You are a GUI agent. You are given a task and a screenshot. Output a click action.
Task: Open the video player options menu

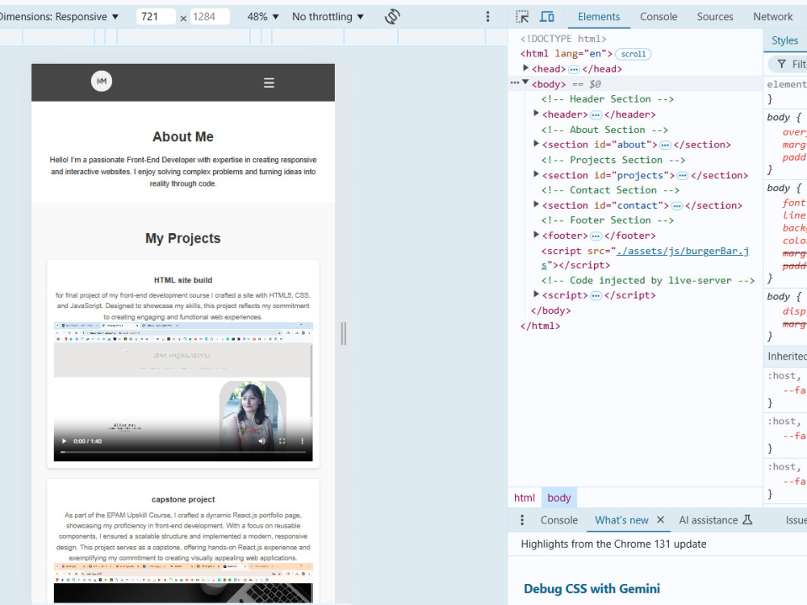tap(302, 441)
